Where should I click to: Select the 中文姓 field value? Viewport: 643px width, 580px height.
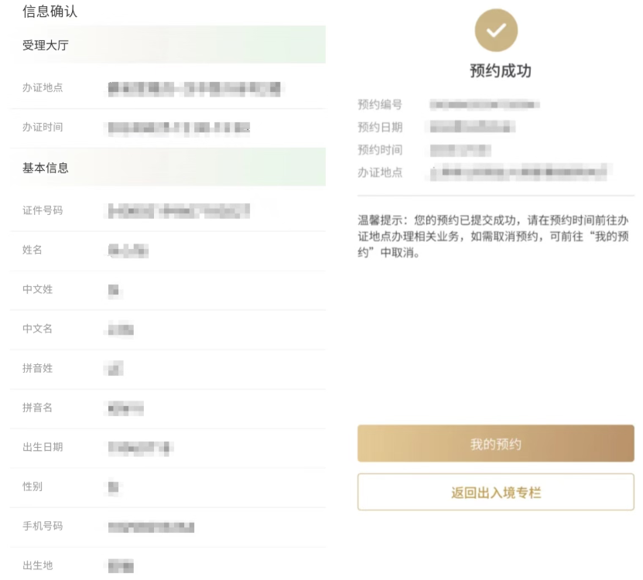click(114, 290)
